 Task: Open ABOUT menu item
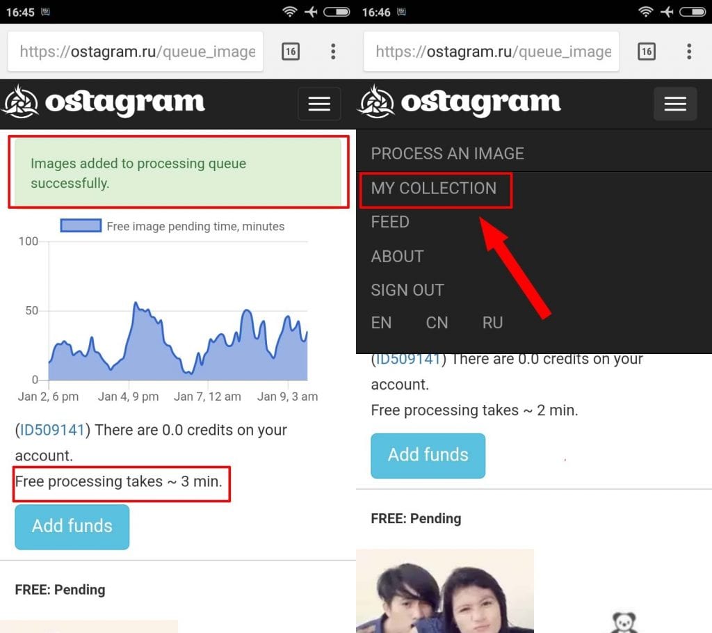coord(397,256)
